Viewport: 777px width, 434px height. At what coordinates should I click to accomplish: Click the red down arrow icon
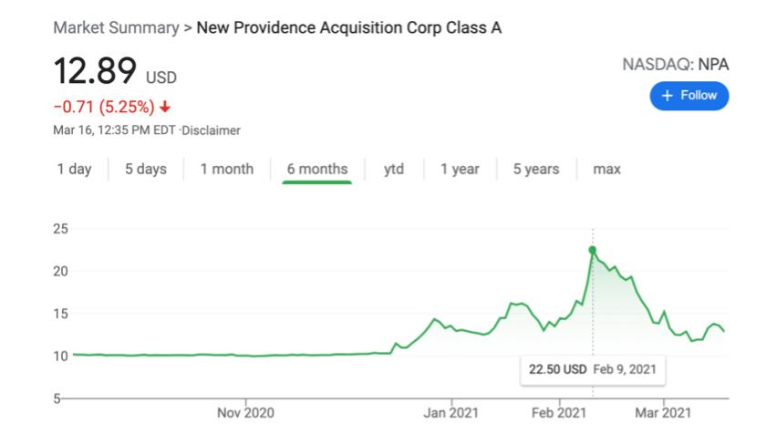coord(165,105)
